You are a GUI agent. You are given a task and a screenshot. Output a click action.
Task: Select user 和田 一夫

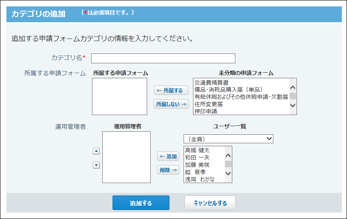coord(197,157)
